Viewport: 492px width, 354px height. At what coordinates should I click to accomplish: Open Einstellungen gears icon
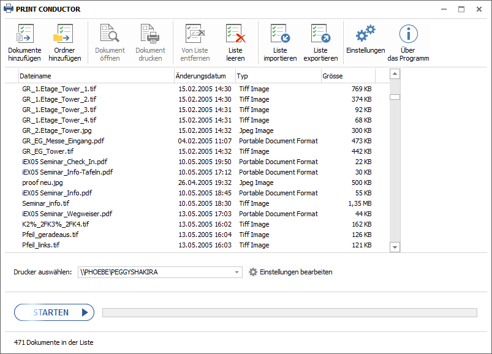pos(366,33)
